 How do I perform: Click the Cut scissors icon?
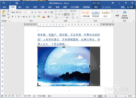pyautogui.click(x=8, y=11)
